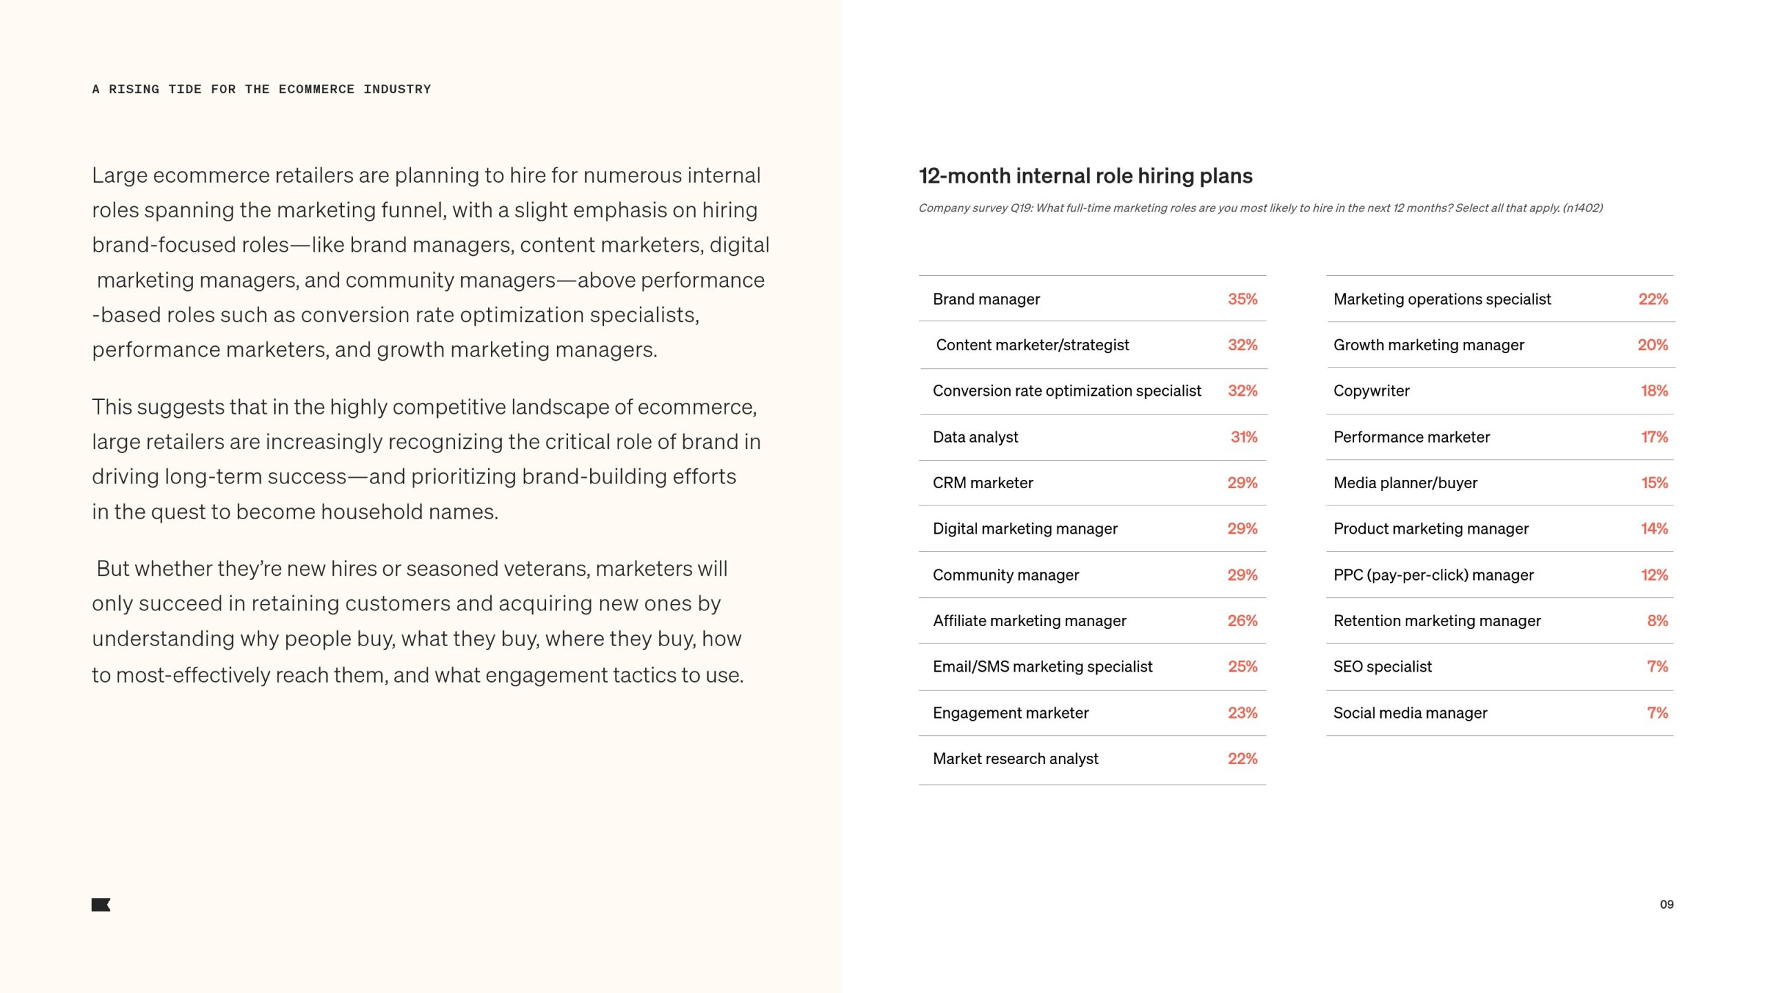Click the page number 09

(1666, 905)
